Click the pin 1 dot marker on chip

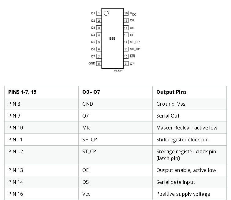click(106, 13)
